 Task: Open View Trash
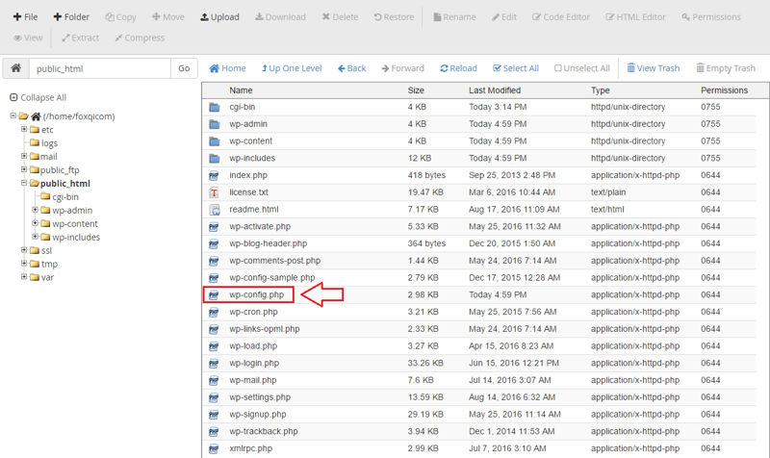654,68
